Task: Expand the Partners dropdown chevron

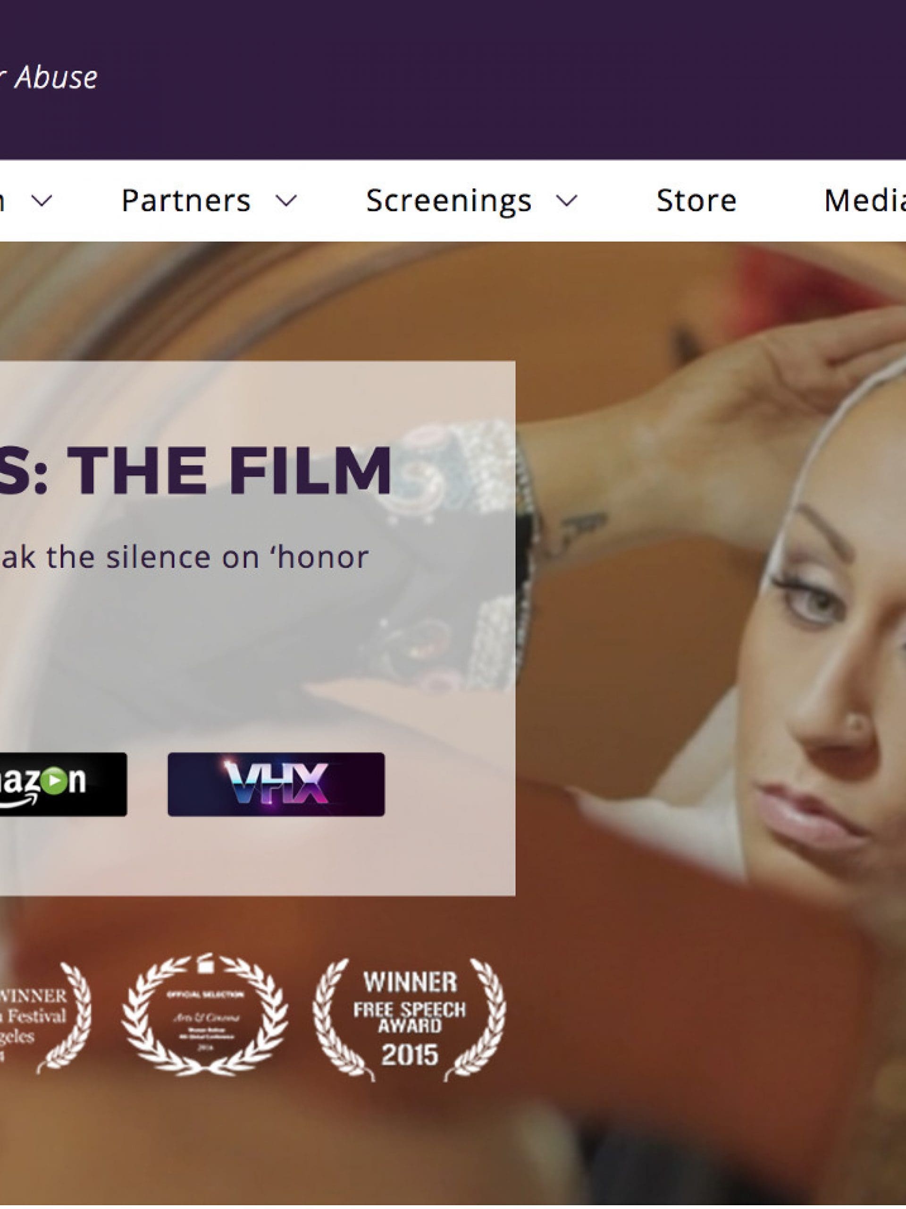Action: point(286,201)
